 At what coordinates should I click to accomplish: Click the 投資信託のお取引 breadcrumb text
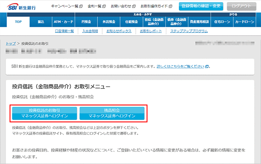pyautogui.click(x=35, y=43)
